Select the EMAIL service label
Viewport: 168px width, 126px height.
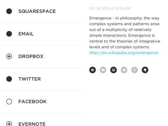[x=26, y=34]
